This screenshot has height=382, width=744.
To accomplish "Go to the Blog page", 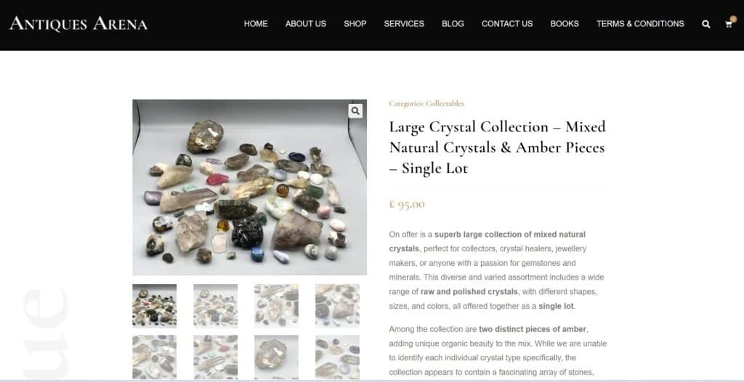I will tap(453, 24).
